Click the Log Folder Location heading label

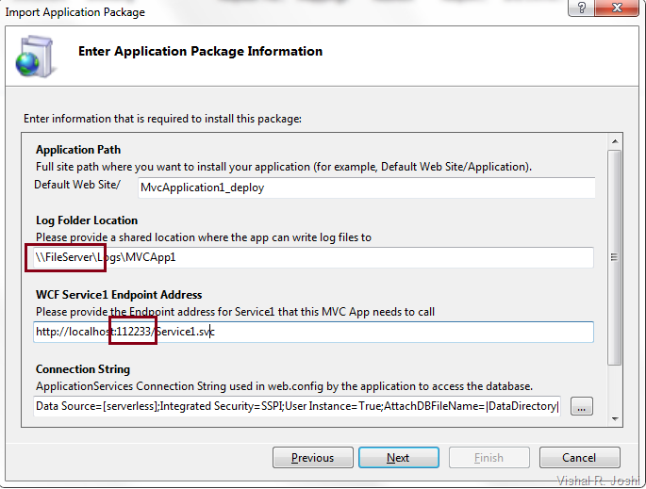pos(87,220)
